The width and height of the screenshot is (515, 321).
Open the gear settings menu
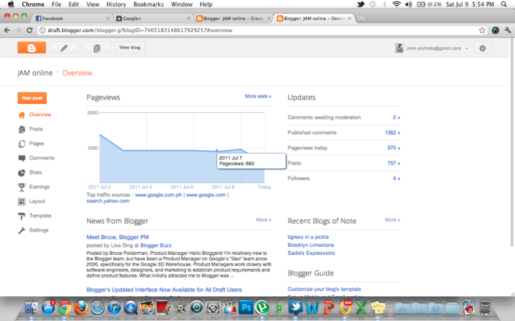click(482, 48)
